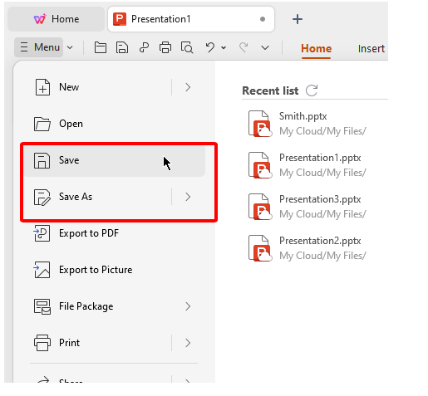Open Presentation2.pptx from recent list

[315, 248]
